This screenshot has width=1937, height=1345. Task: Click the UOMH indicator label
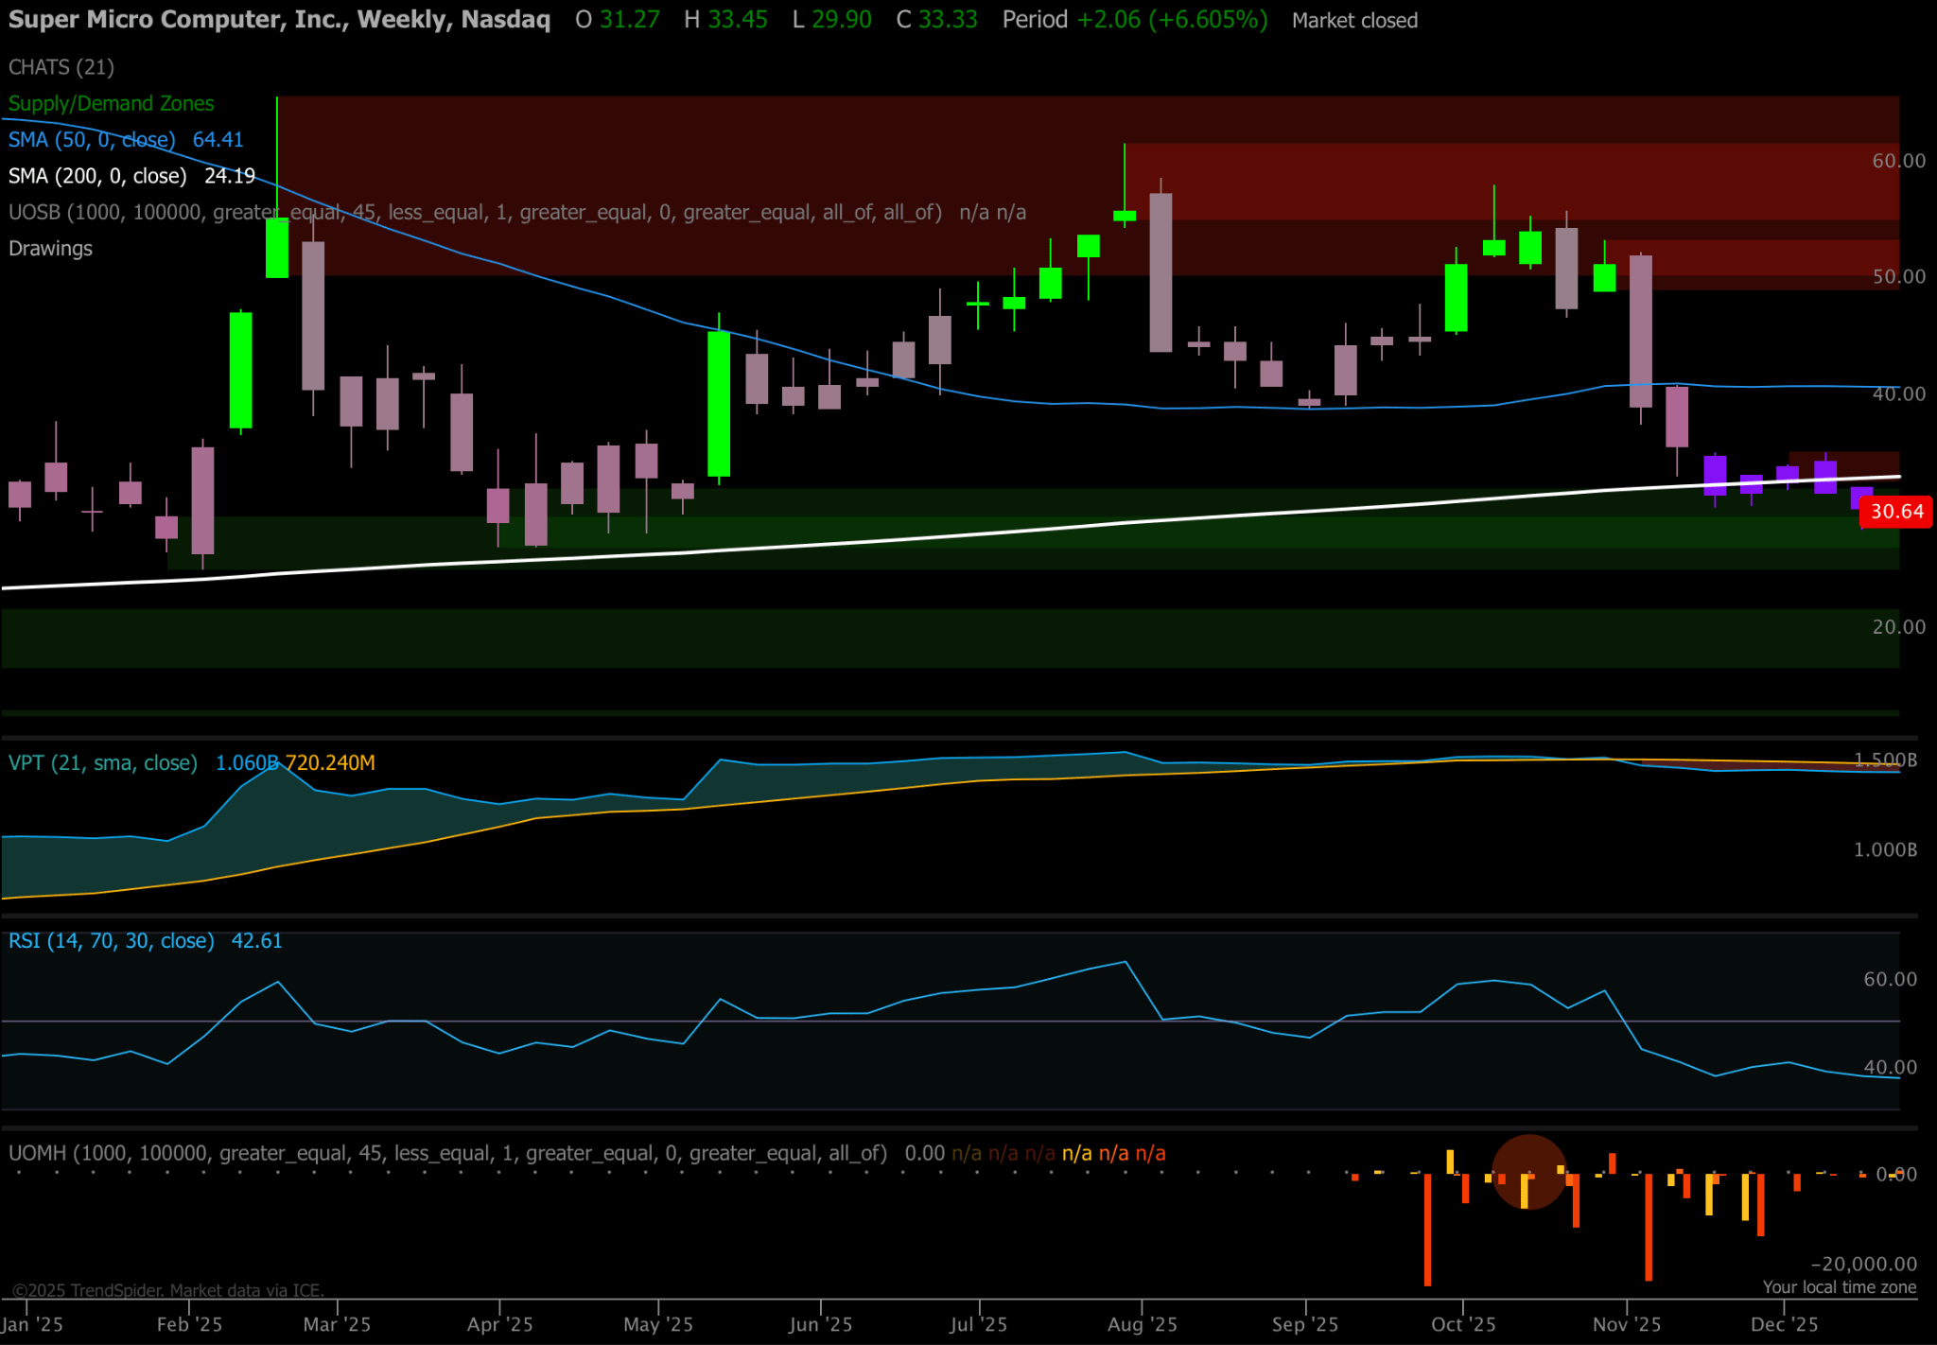pos(447,1153)
